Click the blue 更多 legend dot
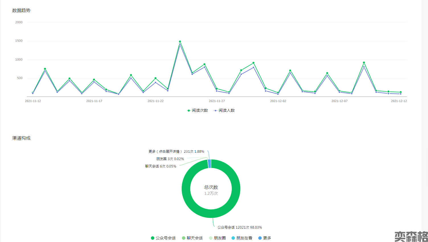 click(x=260, y=238)
